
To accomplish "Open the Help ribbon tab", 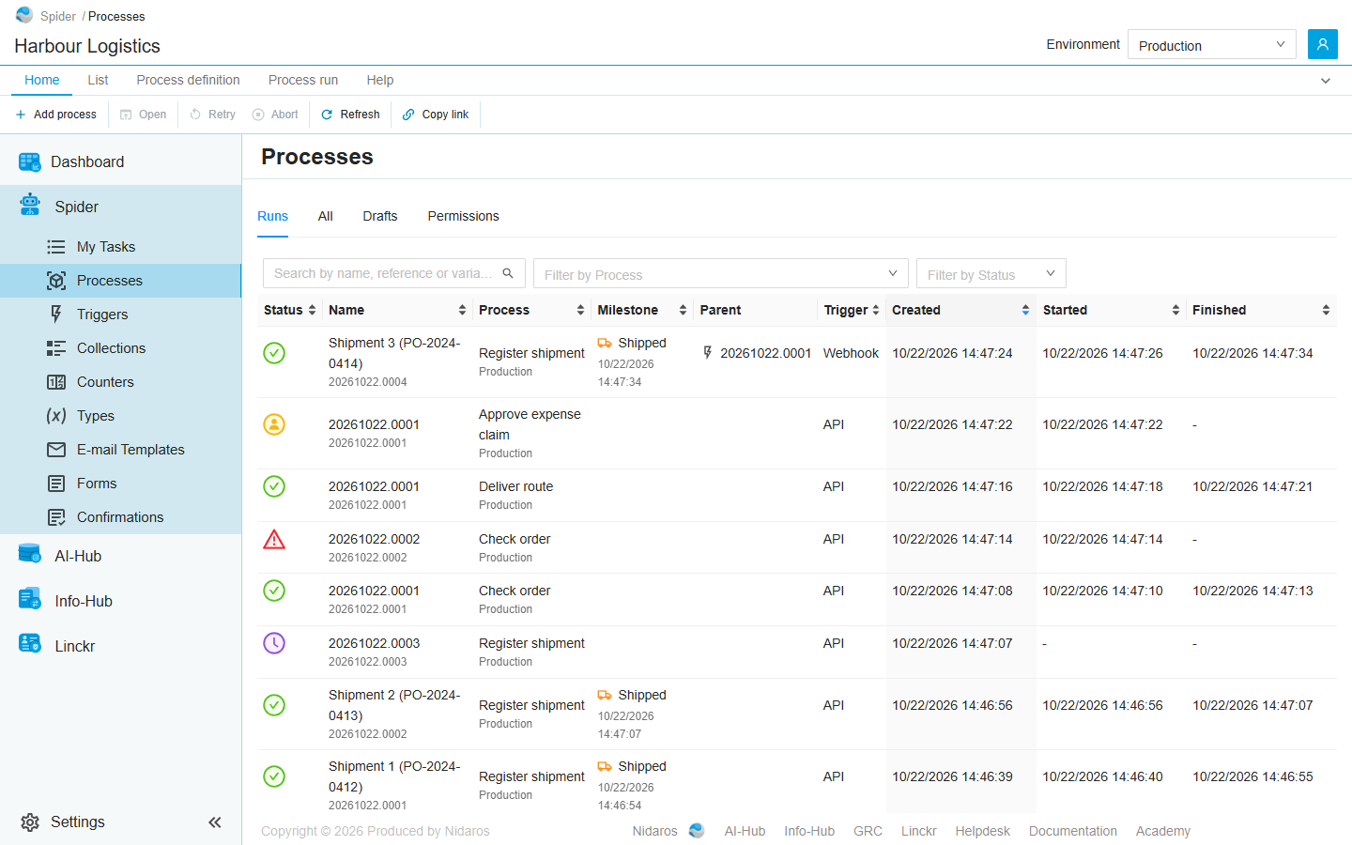I will click(380, 80).
